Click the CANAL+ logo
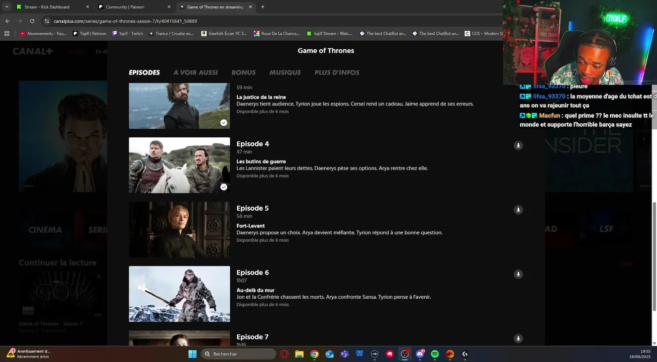 33,51
